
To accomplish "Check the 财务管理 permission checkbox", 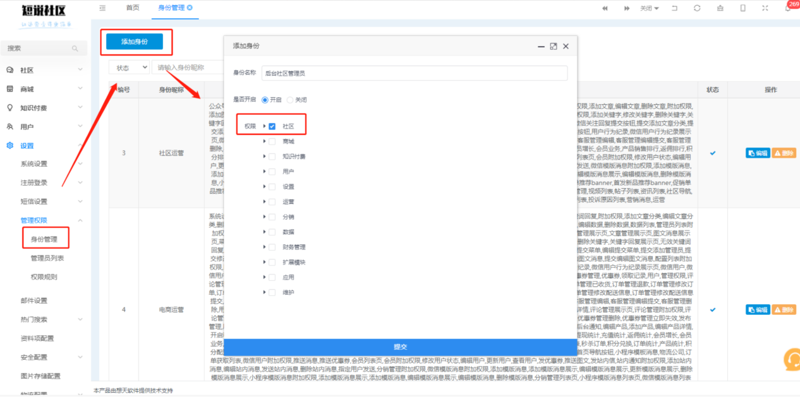I will coord(272,247).
